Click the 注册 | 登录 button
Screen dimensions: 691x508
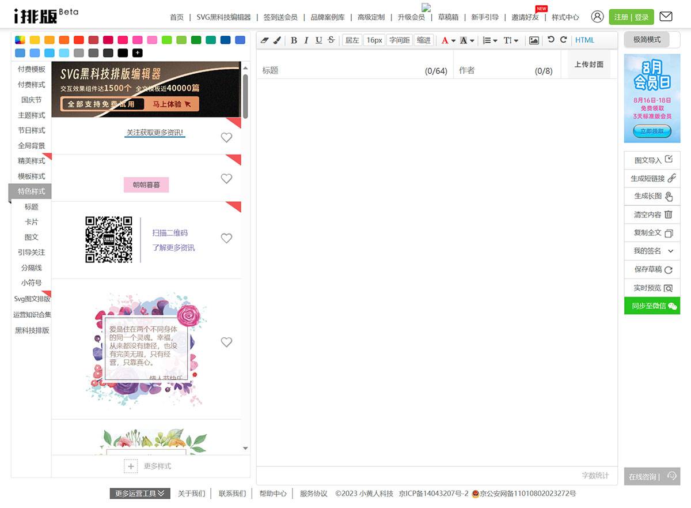click(x=631, y=17)
